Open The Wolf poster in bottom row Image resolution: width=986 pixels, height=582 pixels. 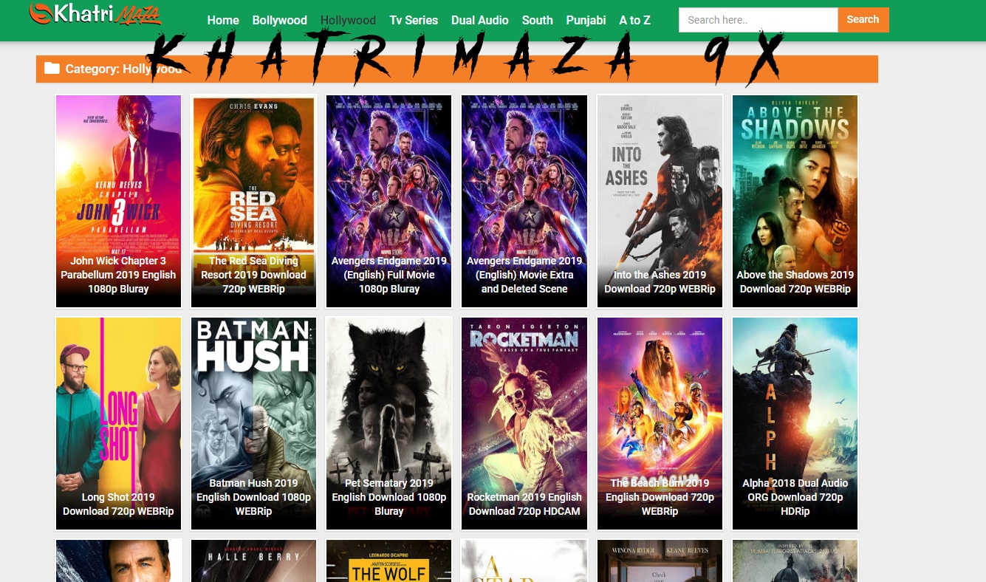[389, 561]
